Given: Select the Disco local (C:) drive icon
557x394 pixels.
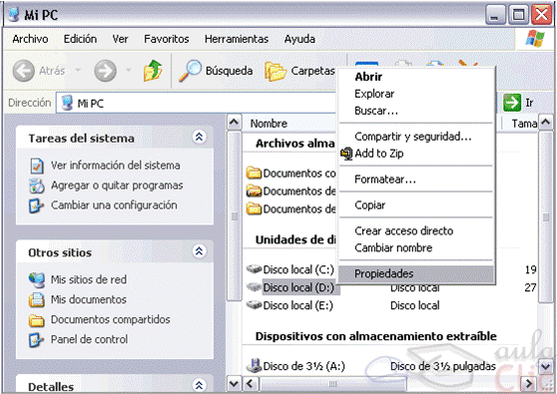Looking at the screenshot, I should pyautogui.click(x=254, y=269).
